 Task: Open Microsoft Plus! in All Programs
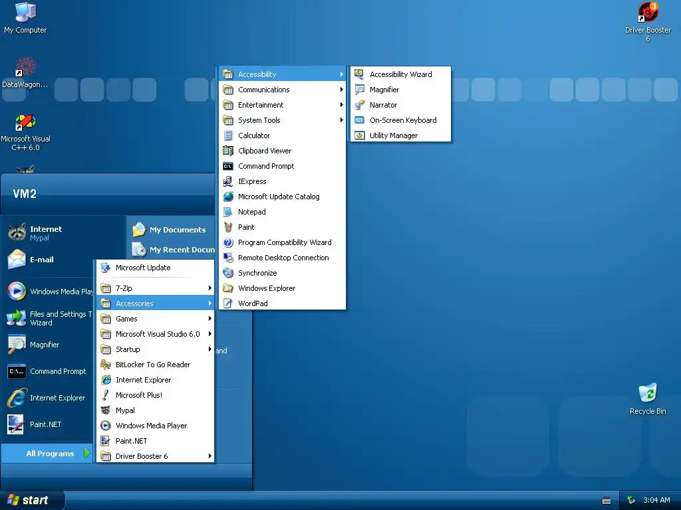click(156, 394)
